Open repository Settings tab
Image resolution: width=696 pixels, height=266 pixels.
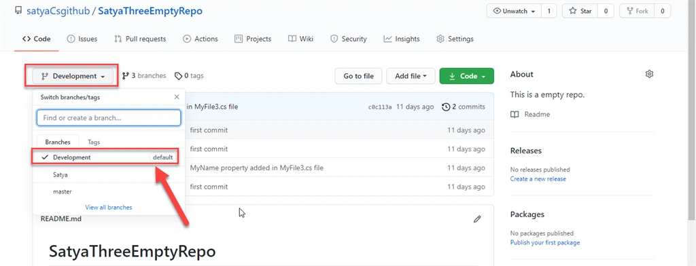click(455, 39)
